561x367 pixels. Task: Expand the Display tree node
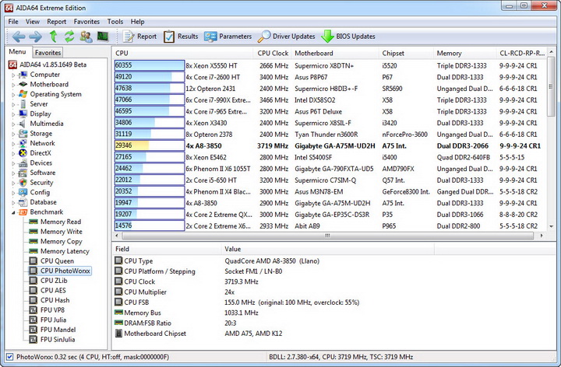(x=13, y=114)
